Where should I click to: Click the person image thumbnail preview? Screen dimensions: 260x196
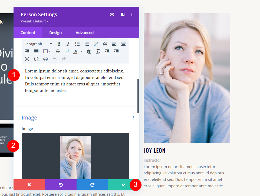pos(75,157)
